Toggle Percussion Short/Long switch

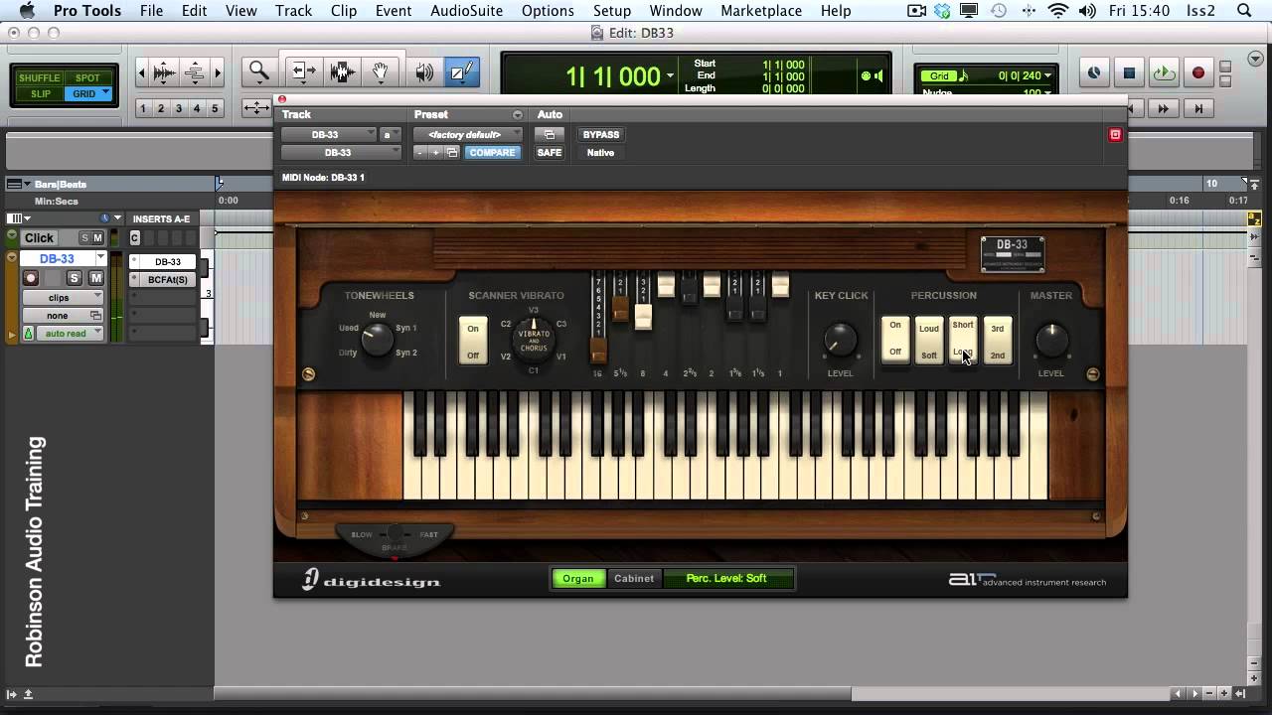click(963, 339)
